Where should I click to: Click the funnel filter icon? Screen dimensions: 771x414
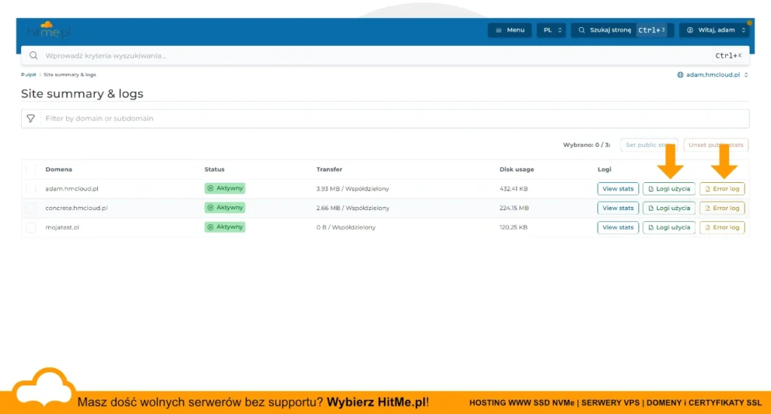[30, 118]
